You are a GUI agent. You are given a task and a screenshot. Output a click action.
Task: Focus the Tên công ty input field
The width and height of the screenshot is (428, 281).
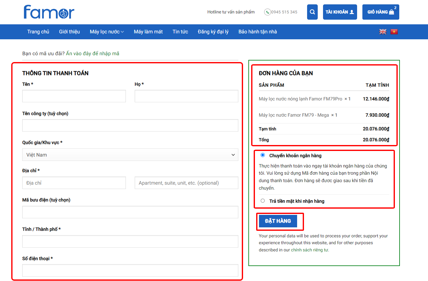(x=130, y=125)
